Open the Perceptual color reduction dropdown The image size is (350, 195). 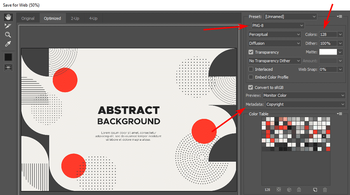pyautogui.click(x=275, y=34)
